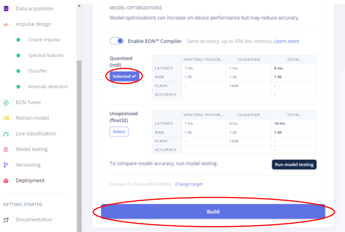Viewport: 345px width, 232px height.
Task: Click the Impulse design pulse icon
Action: (6, 25)
